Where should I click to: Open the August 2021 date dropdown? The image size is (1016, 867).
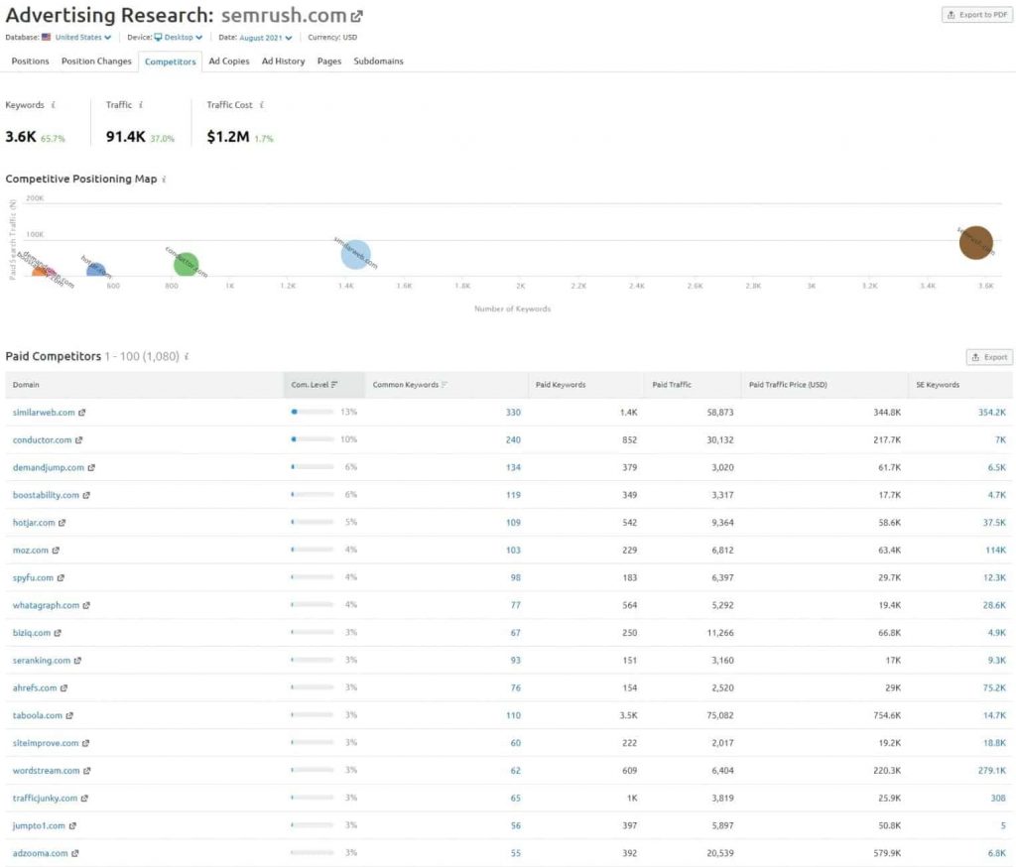(x=266, y=38)
